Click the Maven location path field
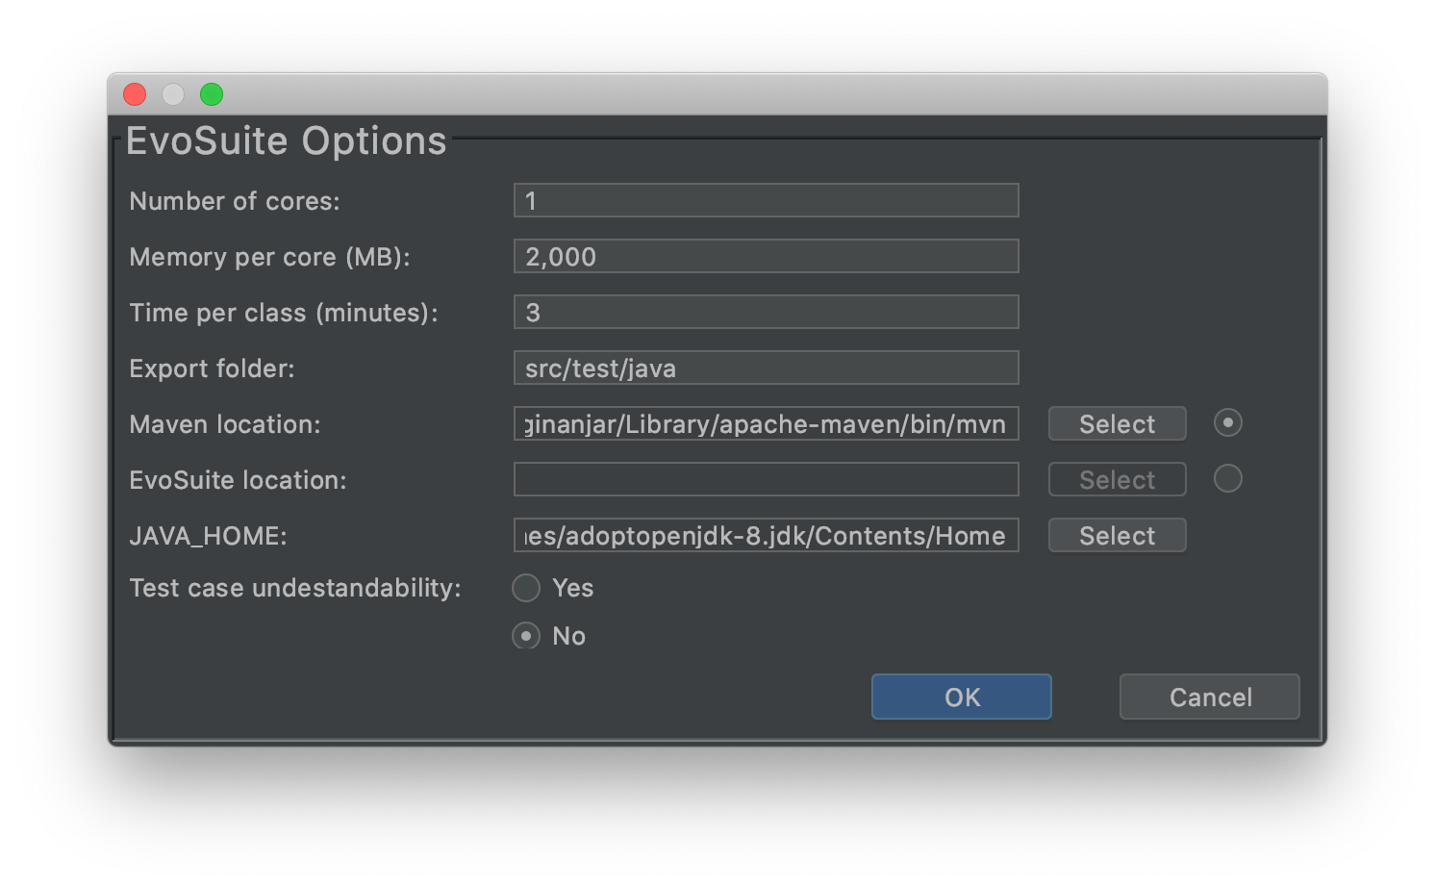 click(x=766, y=423)
